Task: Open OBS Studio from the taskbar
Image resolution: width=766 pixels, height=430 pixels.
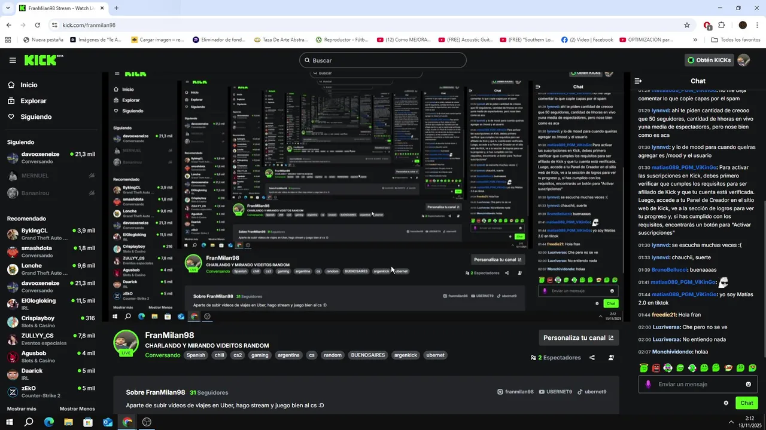Action: pyautogui.click(x=147, y=422)
